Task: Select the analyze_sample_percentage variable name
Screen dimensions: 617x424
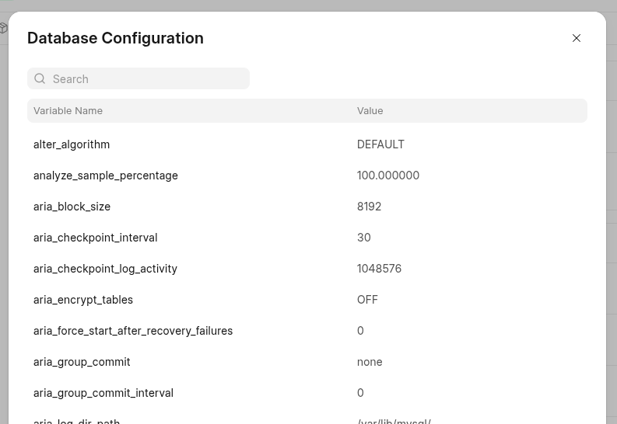Action: (106, 176)
